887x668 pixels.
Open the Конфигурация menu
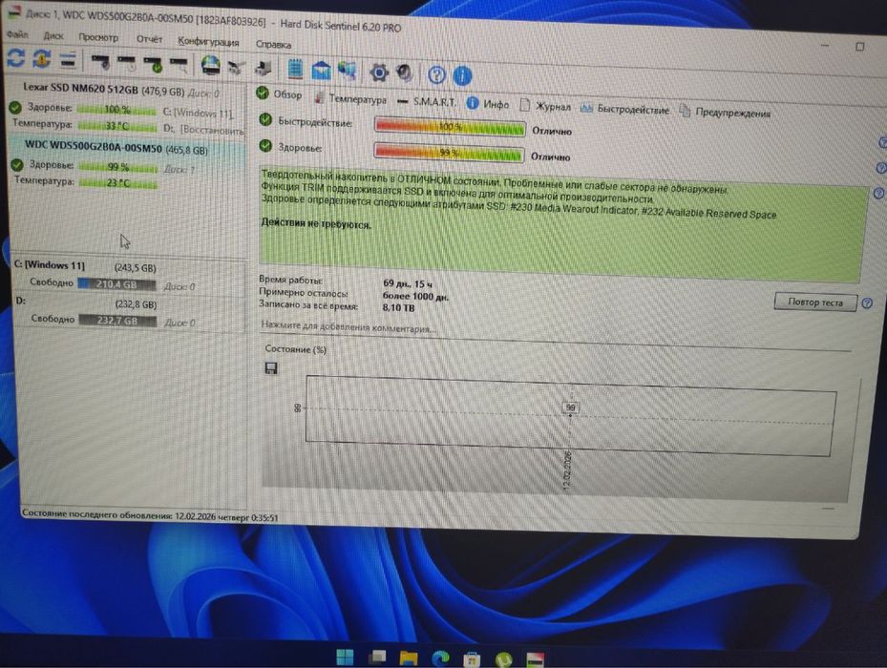[x=208, y=41]
